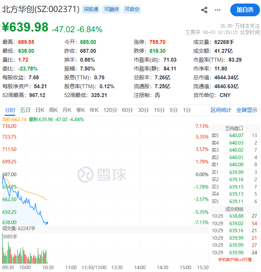Click the trade detail price 639.02
The height and width of the screenshot is (272, 261).
coord(236,223)
